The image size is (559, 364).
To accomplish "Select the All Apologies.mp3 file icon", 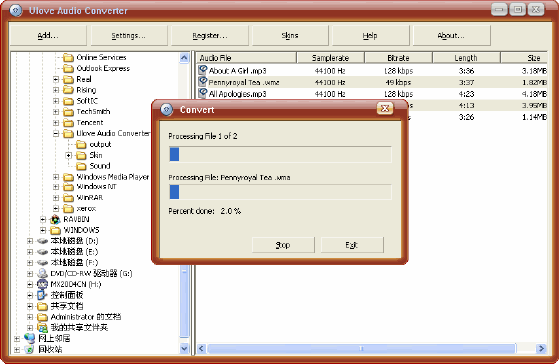I will pos(203,93).
